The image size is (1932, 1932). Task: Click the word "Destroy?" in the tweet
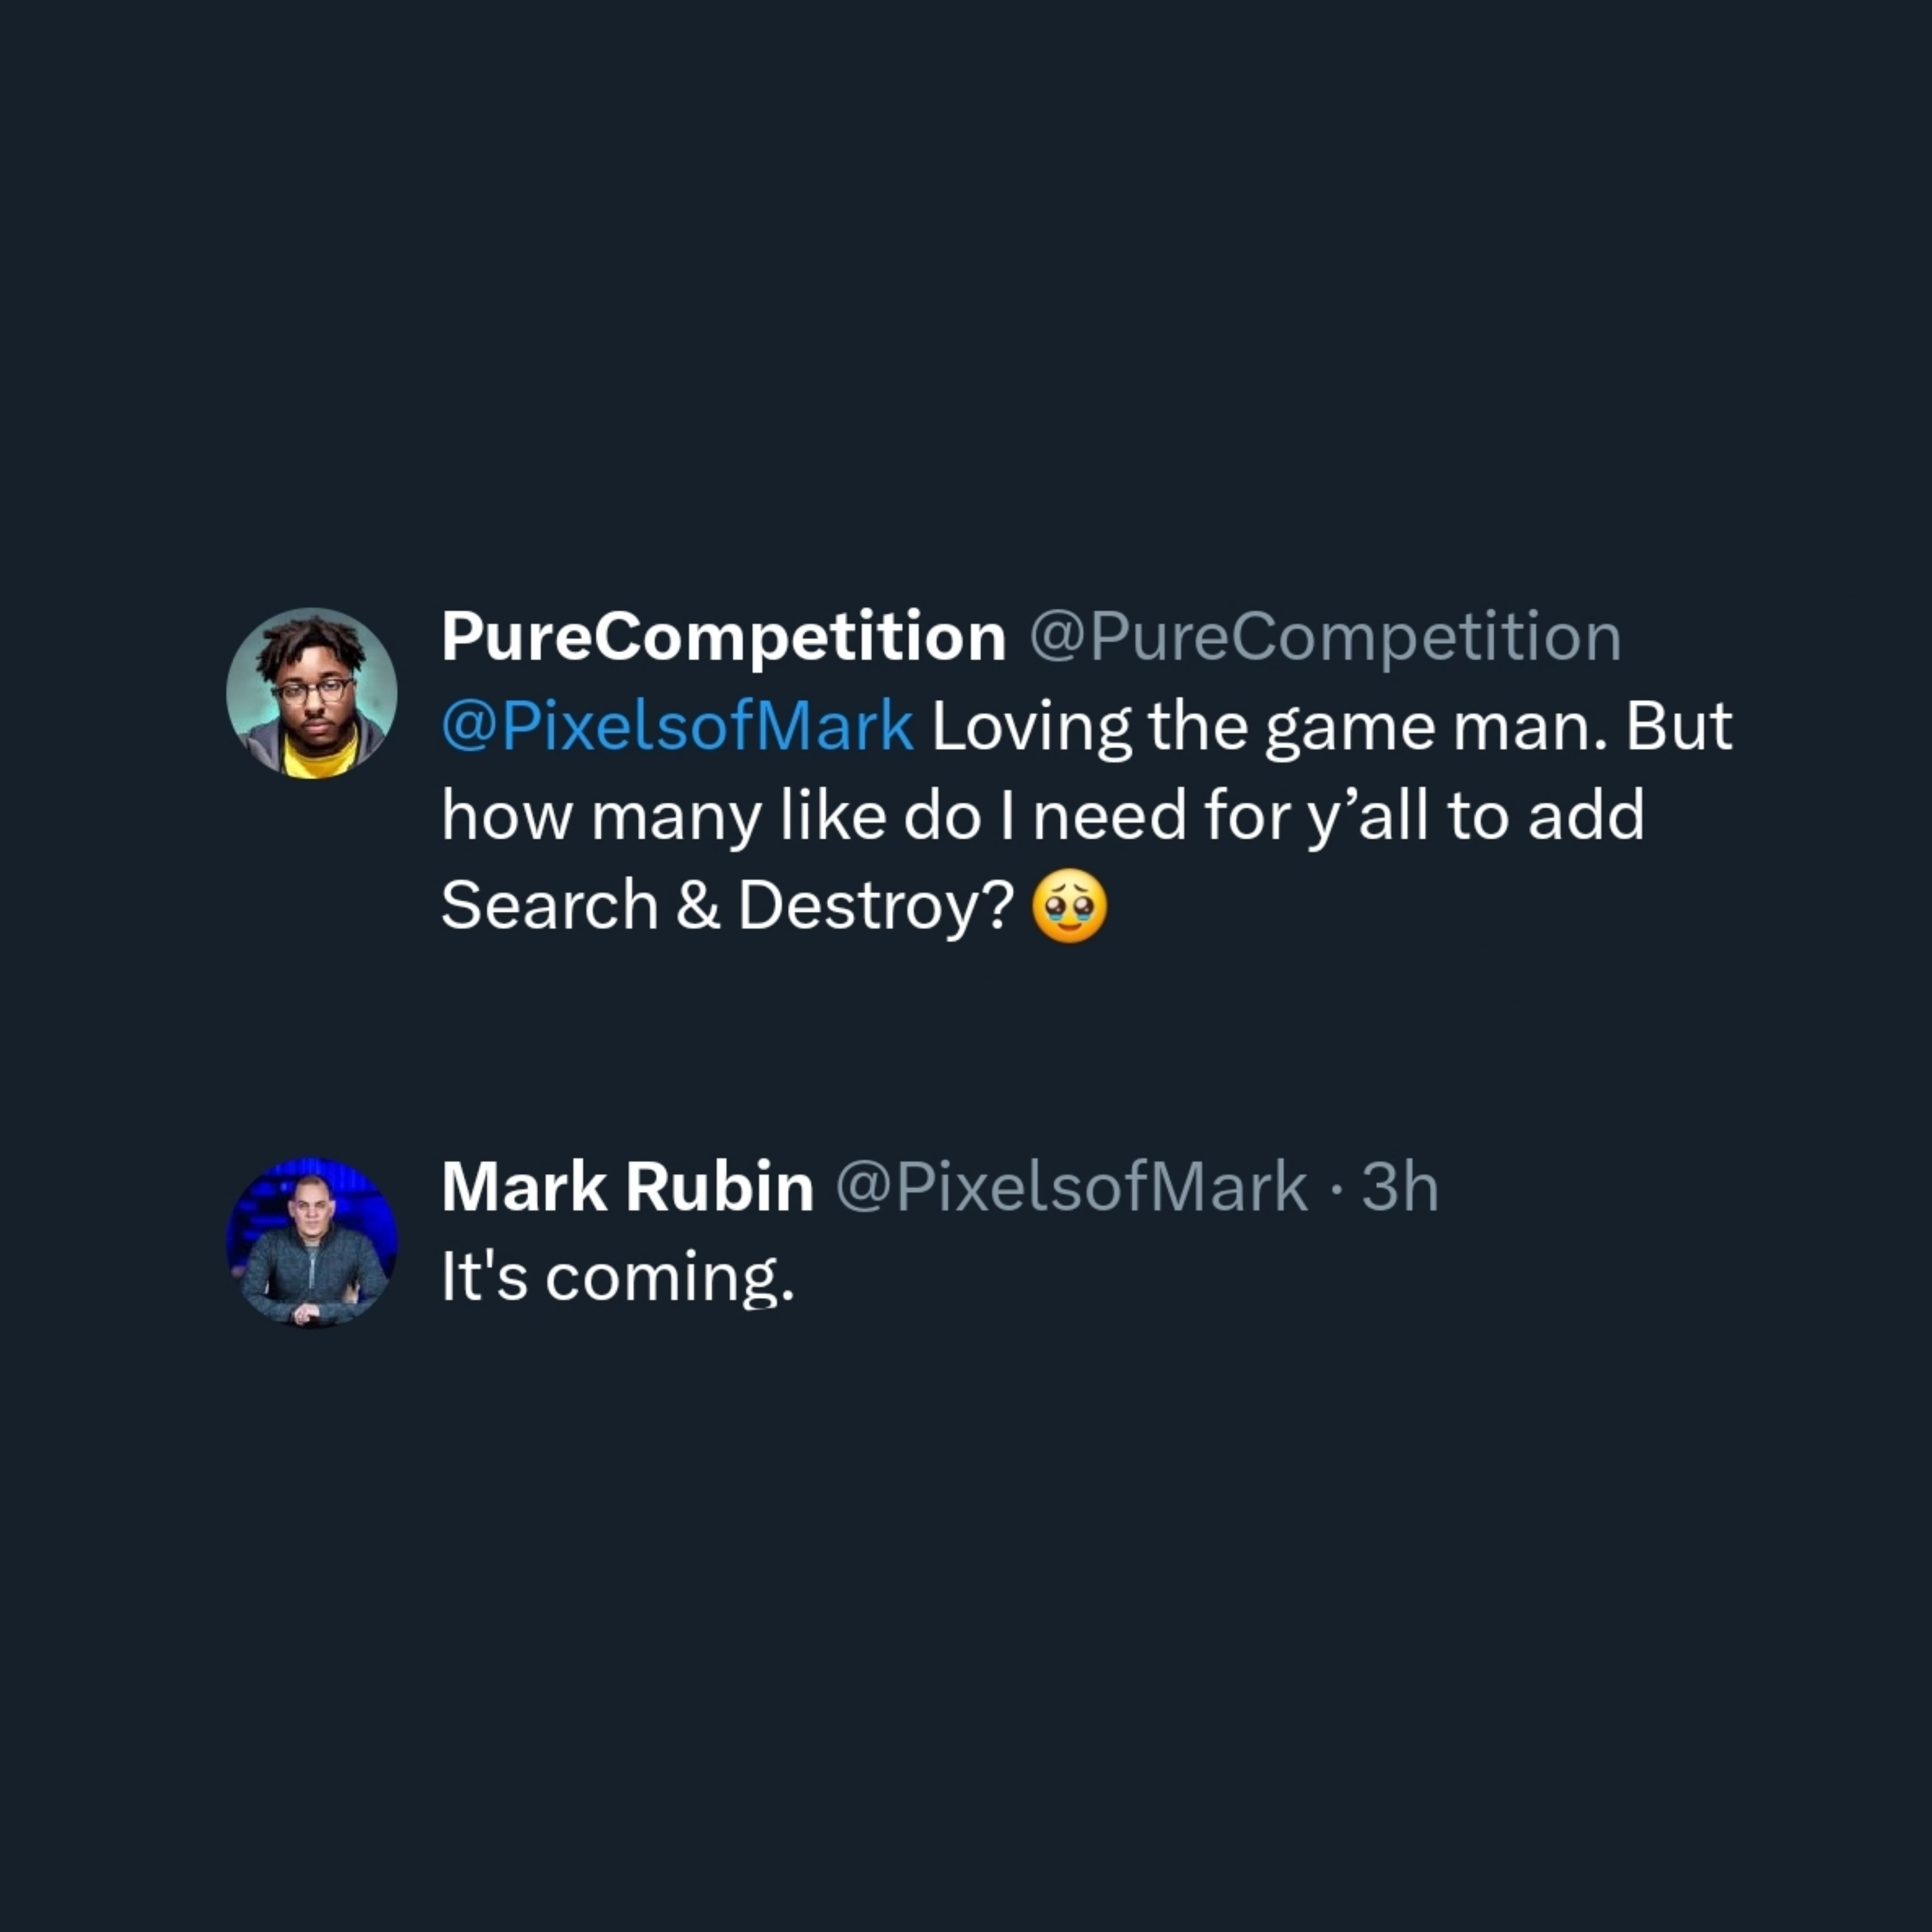pos(876,906)
